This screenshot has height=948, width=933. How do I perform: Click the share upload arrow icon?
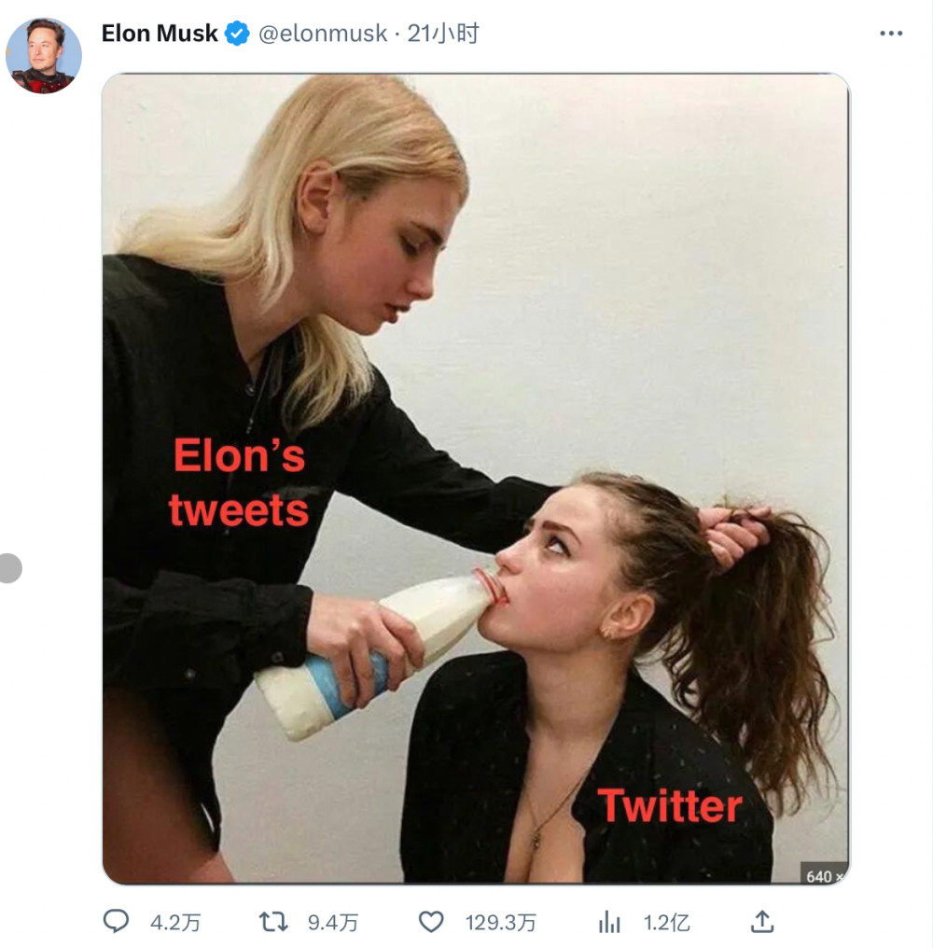762,921
